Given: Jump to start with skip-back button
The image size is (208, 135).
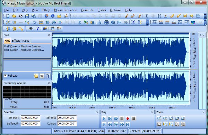Looking at the screenshot, I should point(104,124).
